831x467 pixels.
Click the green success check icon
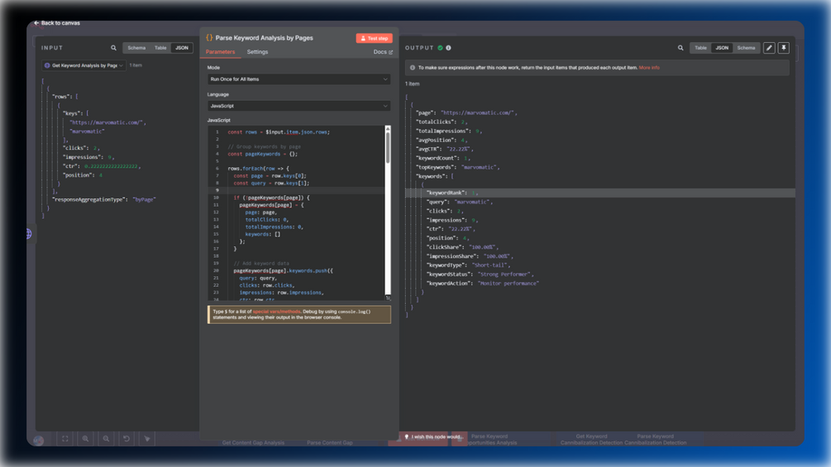440,48
